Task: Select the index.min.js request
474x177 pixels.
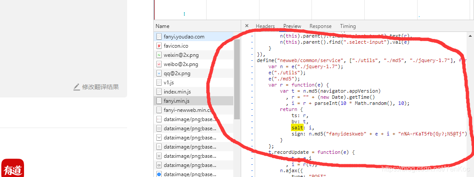Action: (x=194, y=92)
